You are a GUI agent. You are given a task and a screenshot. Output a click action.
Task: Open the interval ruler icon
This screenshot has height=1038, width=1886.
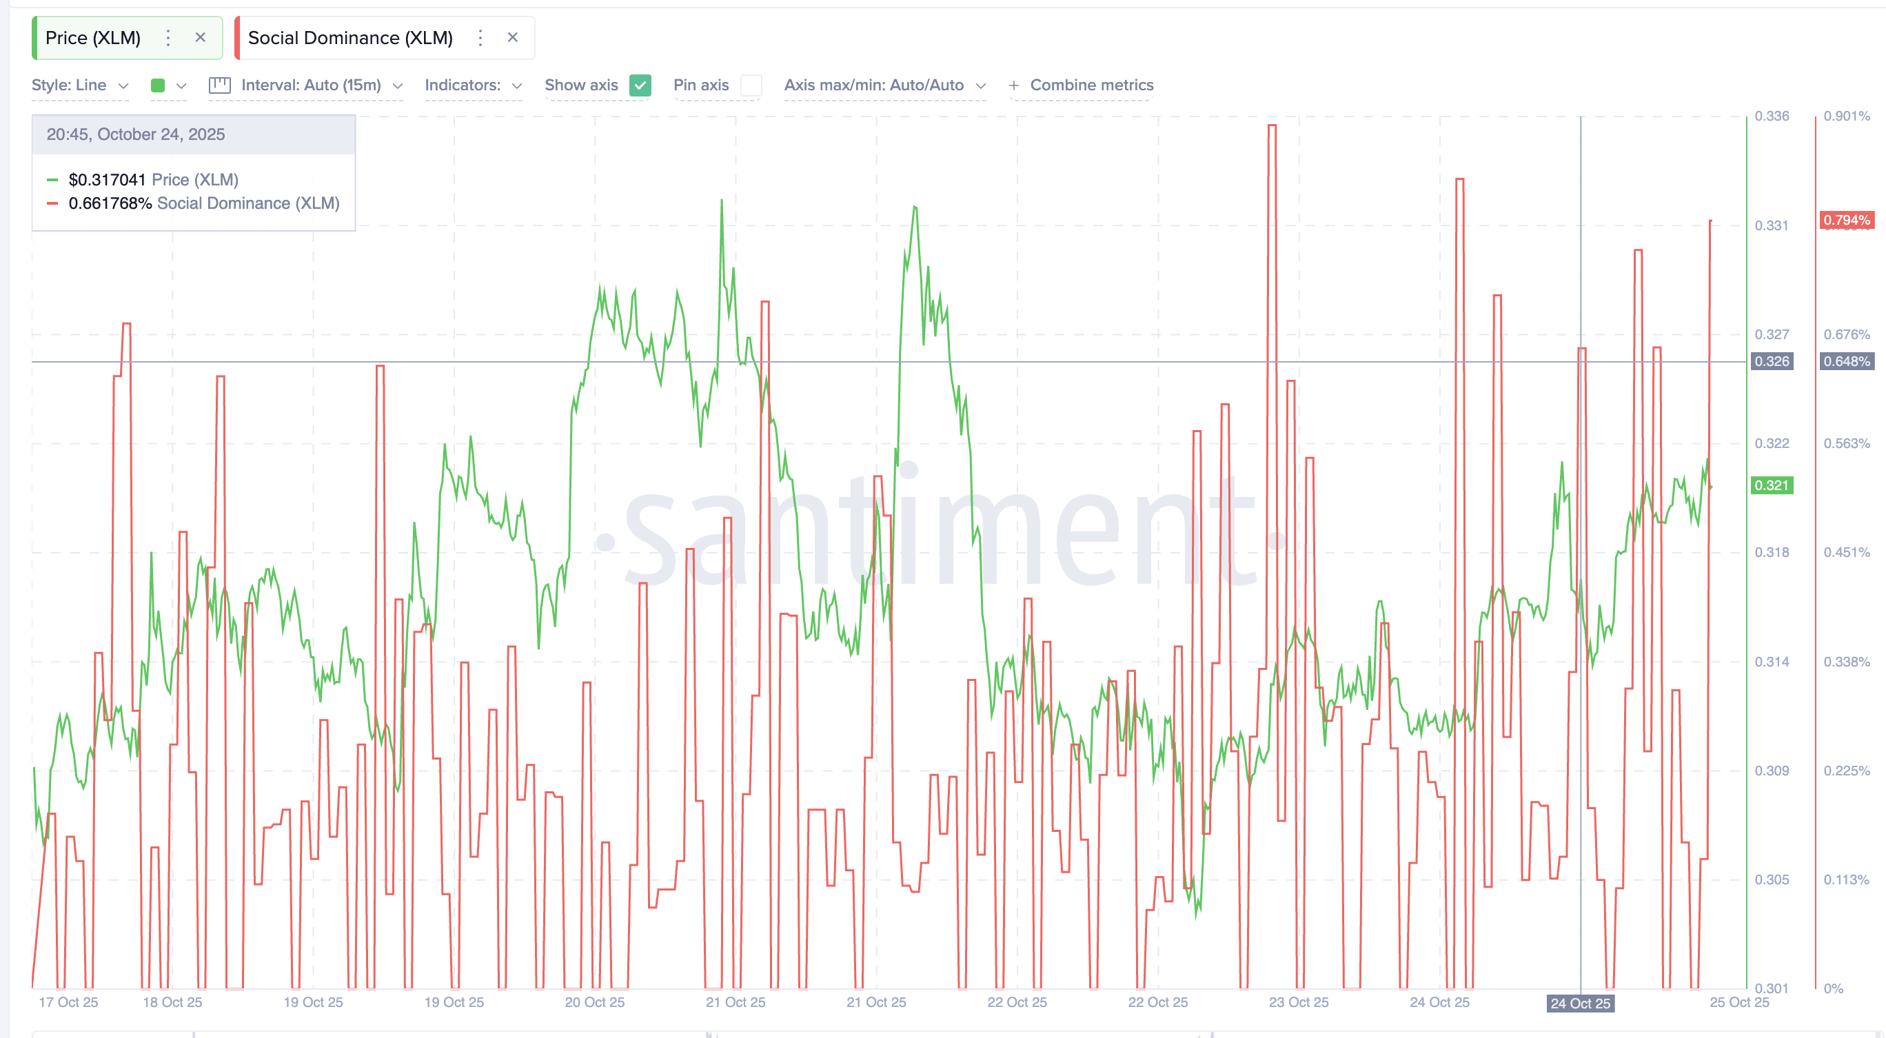221,85
